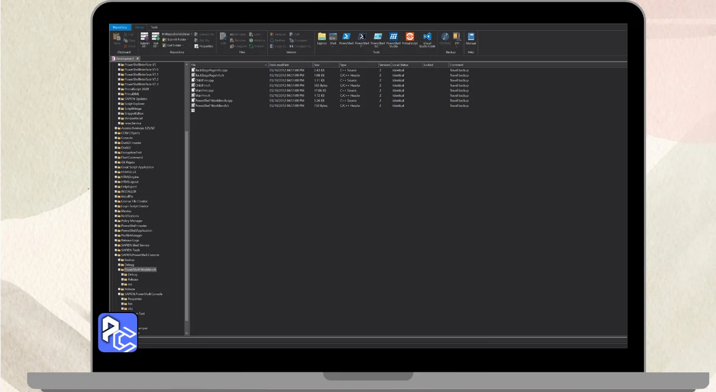The image size is (716, 392).
Task: Launch PrimalScript from the Tools group
Action: 409,38
